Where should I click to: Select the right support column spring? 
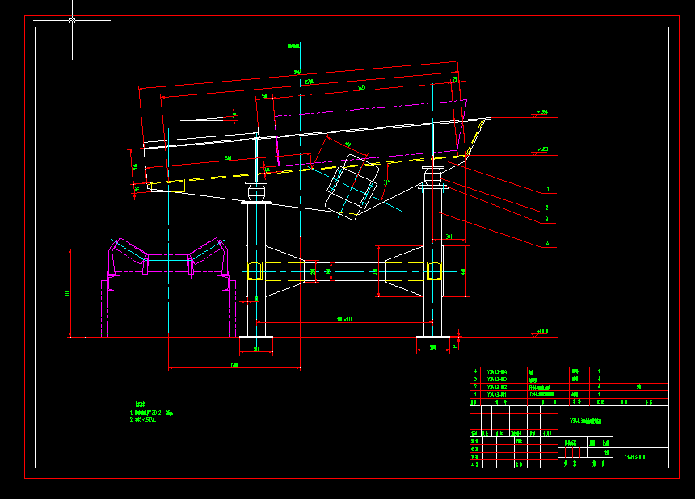[433, 176]
